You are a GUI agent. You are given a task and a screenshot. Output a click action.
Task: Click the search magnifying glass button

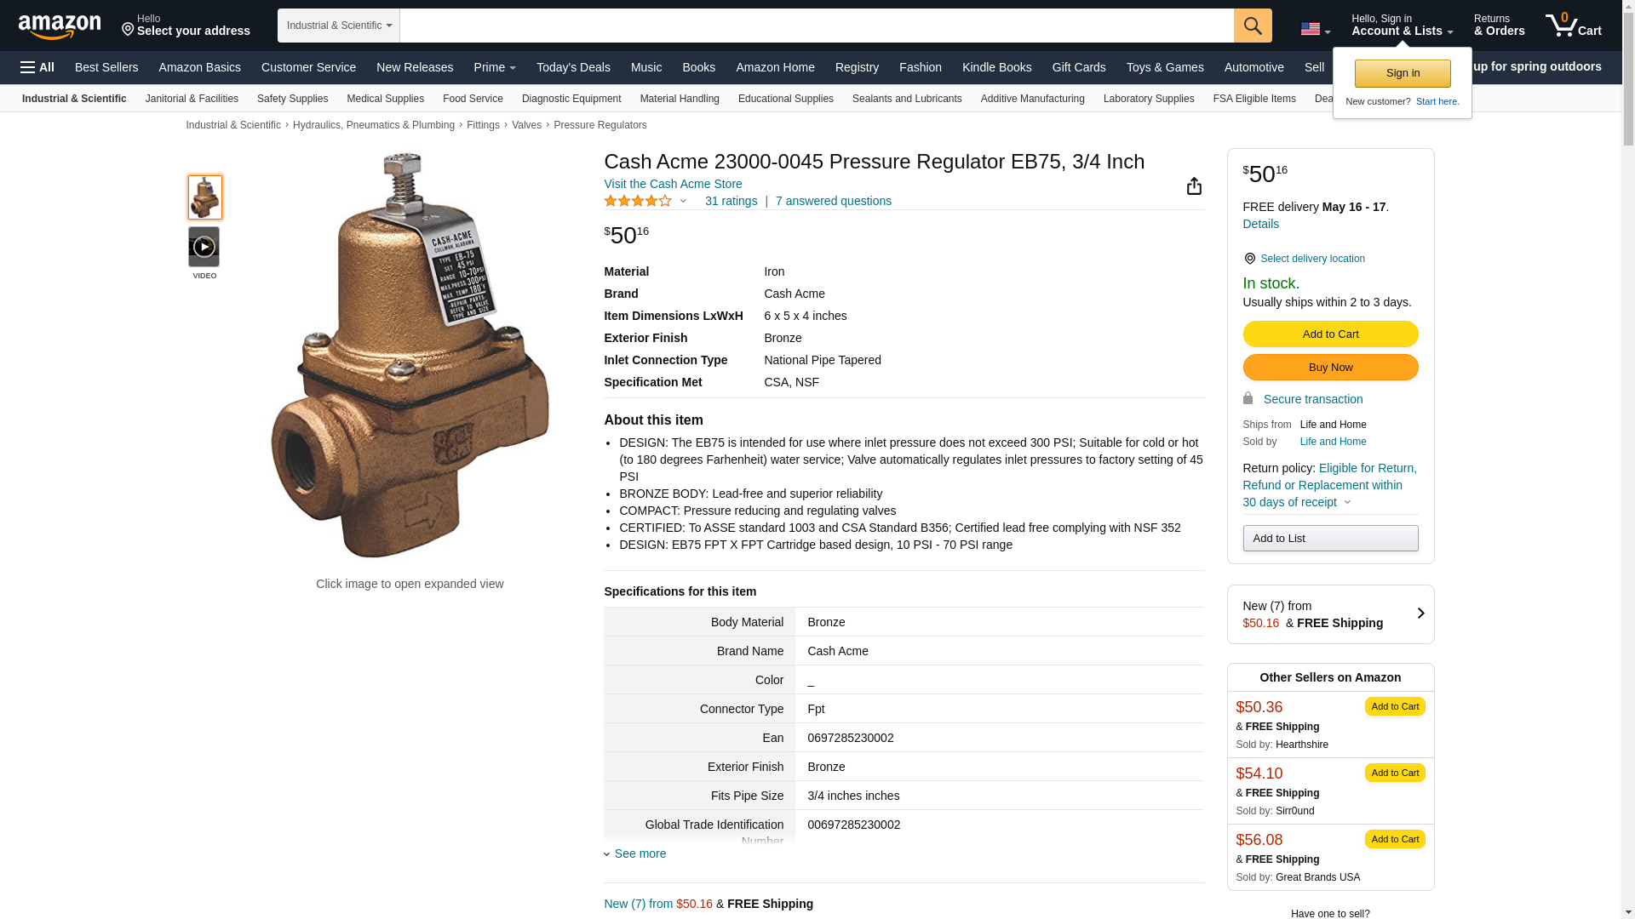click(x=1252, y=26)
